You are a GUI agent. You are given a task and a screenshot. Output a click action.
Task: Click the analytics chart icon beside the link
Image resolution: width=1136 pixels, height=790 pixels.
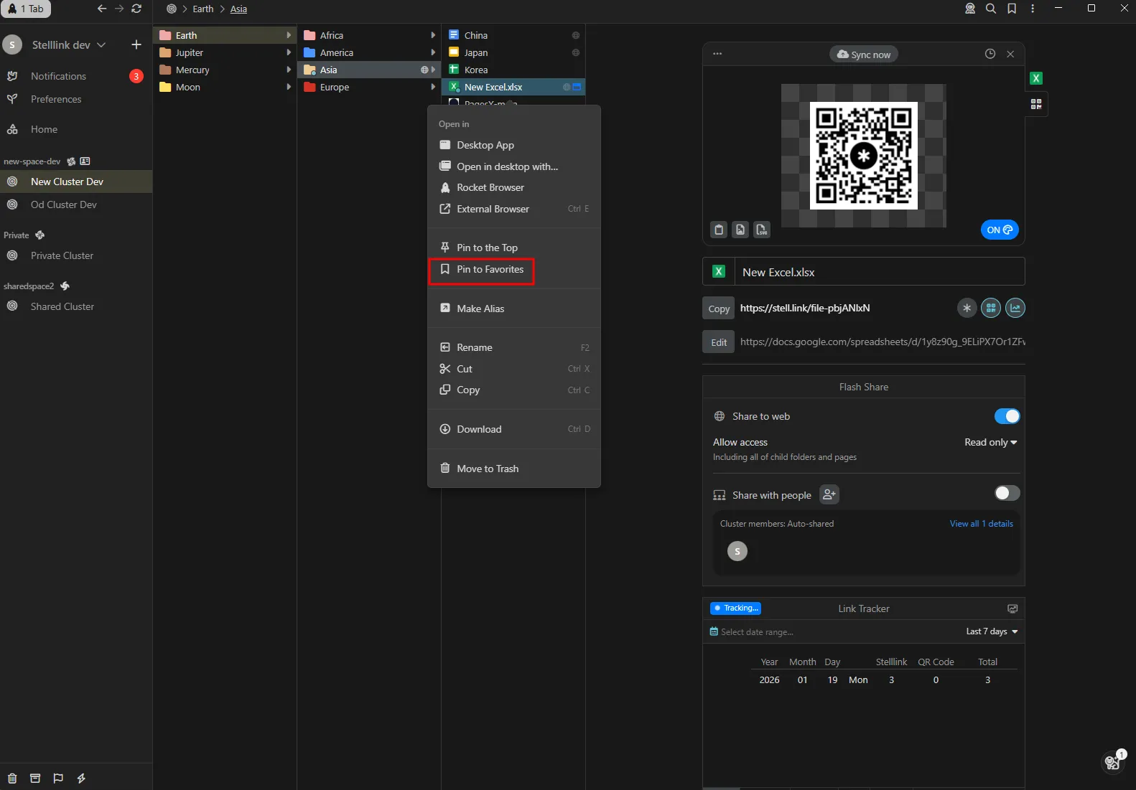1015,308
